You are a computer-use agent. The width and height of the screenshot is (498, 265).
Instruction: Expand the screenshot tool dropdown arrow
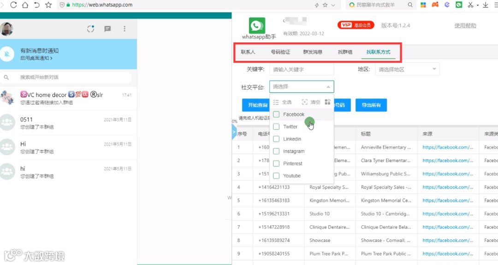pyautogui.click(x=477, y=6)
